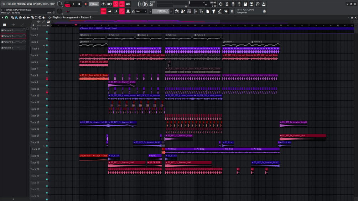Image resolution: width=358 pixels, height=201 pixels.
Task: Open the pattern menu arrow left of Pattern 2
Action: click(150, 11)
